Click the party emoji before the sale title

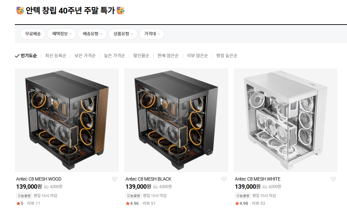coord(20,10)
